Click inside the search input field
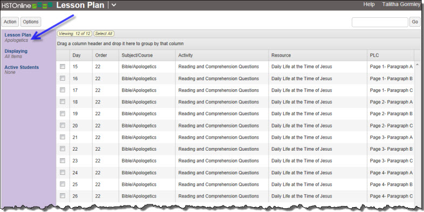The height and width of the screenshot is (212, 424). click(380, 22)
